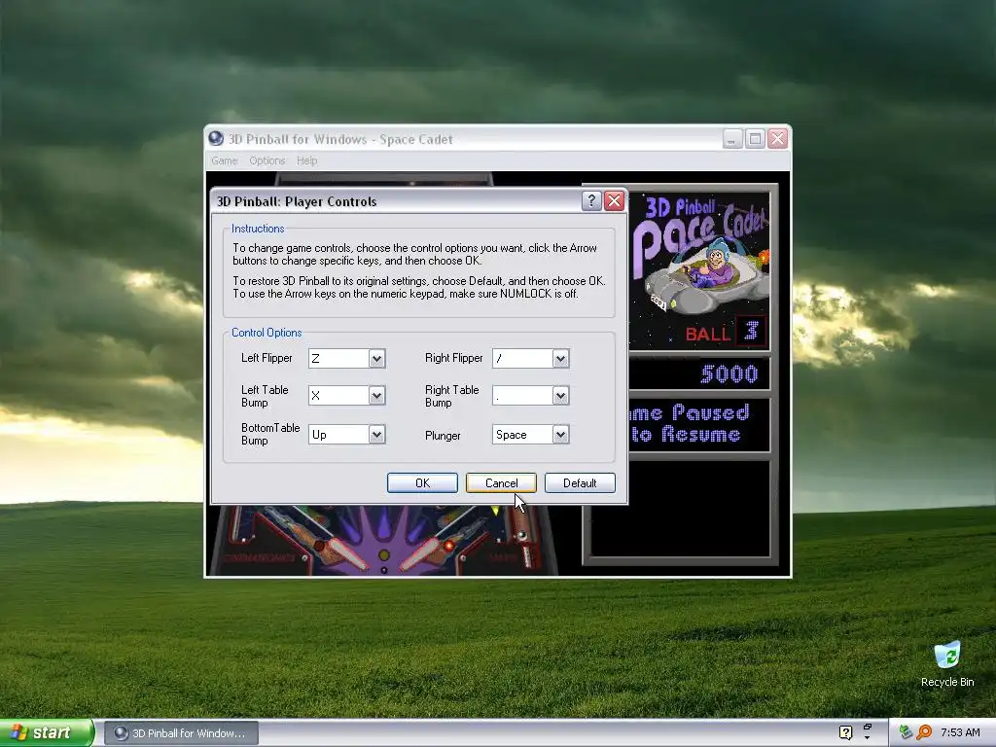Open the Left Flipper key dropdown arrow
996x747 pixels.
pyautogui.click(x=376, y=358)
